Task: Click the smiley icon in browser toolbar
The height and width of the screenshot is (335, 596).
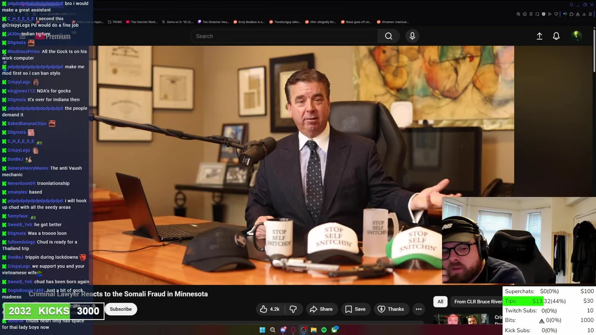Action: [525, 14]
